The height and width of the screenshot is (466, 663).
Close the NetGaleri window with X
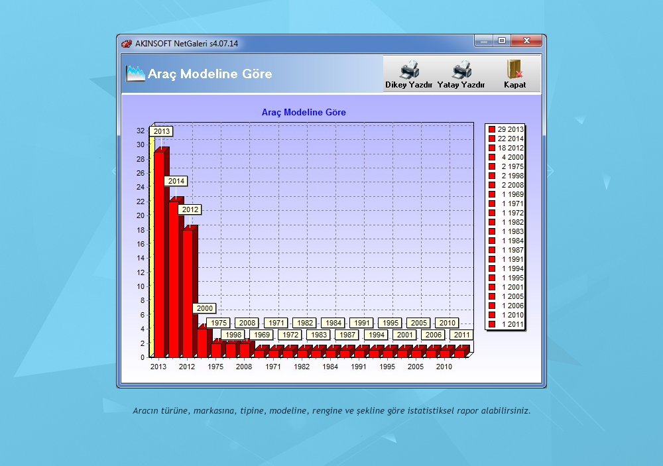point(526,41)
